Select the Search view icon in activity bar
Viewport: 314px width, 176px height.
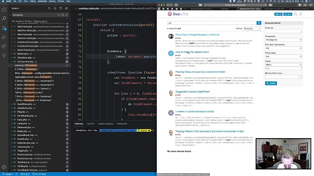[x=4, y=19]
